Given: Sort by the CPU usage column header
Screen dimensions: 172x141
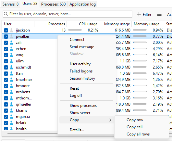Looking at the screenshot, I should 83,24.
